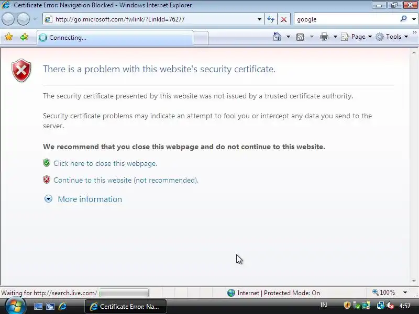The image size is (419, 314).
Task: Click the network connection tray icon
Action: click(x=380, y=306)
